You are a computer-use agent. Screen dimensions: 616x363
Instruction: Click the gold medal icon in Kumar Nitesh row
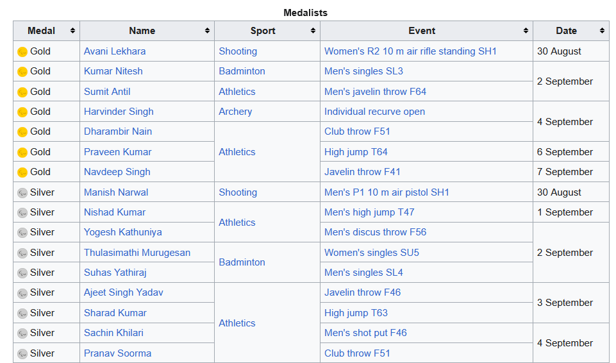point(22,72)
